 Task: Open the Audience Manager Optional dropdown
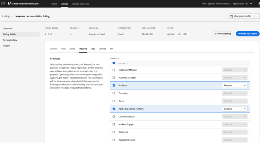tap(235, 78)
